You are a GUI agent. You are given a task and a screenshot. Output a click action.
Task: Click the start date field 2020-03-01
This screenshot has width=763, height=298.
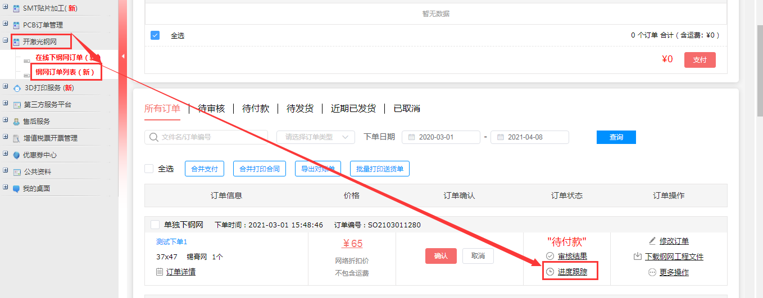(x=441, y=137)
